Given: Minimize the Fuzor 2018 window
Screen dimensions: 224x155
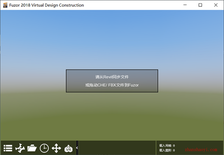Looking at the screenshot, I should coord(185,5).
